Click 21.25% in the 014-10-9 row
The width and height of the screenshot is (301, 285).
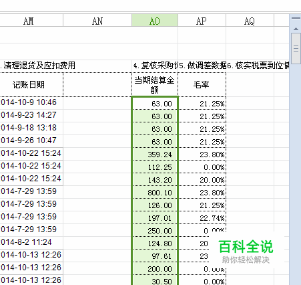202,103
